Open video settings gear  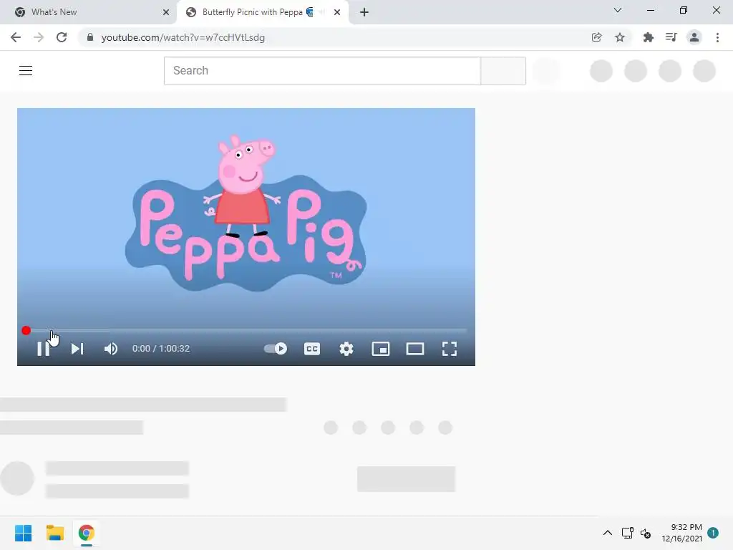(346, 349)
